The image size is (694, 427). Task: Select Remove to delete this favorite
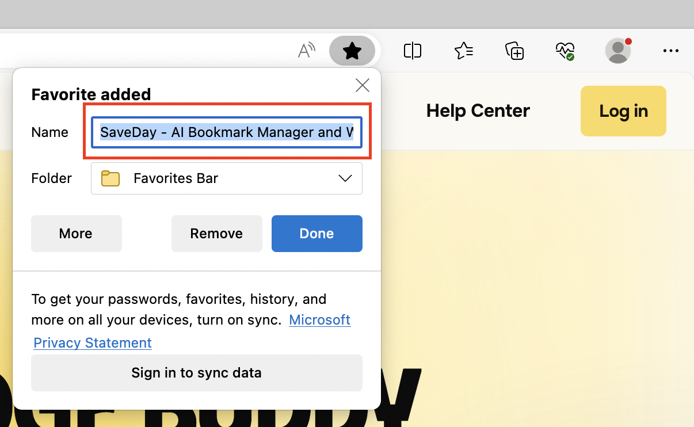pos(216,233)
